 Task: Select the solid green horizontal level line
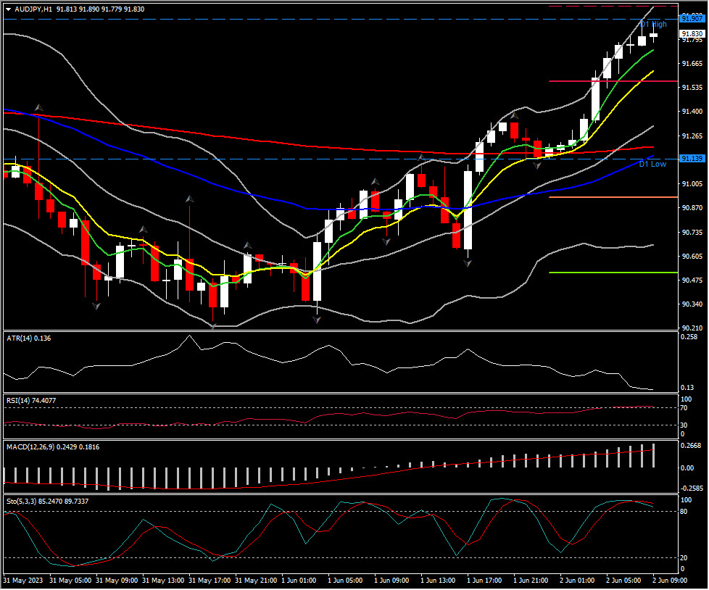tap(613, 273)
